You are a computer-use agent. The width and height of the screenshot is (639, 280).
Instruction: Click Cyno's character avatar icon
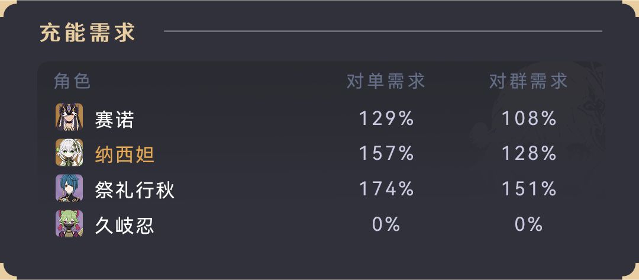click(x=69, y=118)
